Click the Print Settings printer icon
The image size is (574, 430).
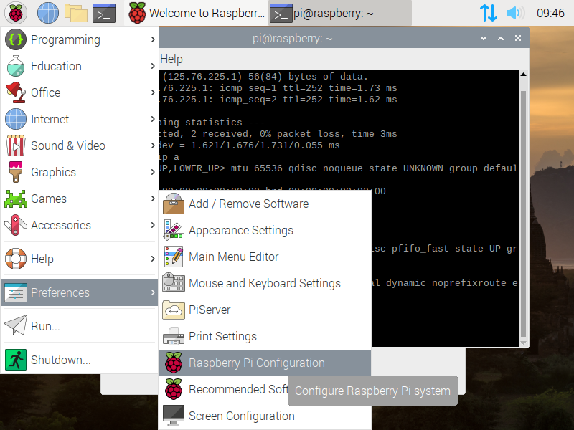click(x=174, y=336)
